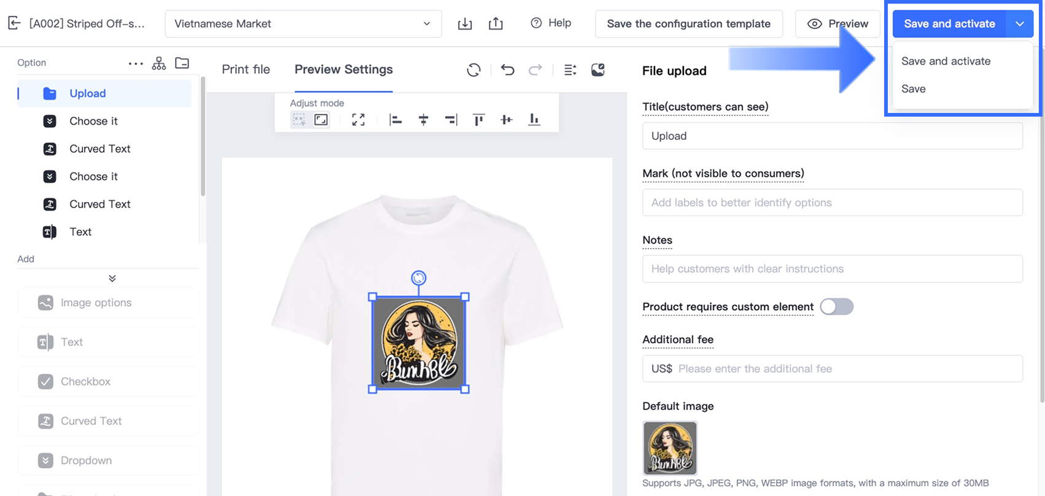Open the Option panel three-dots menu
The width and height of the screenshot is (1045, 496).
click(136, 63)
